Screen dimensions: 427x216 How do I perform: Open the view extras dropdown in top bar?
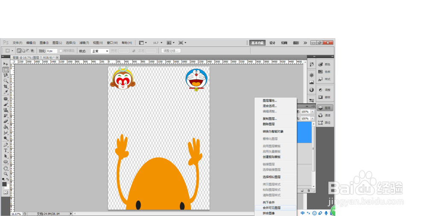click(x=143, y=43)
